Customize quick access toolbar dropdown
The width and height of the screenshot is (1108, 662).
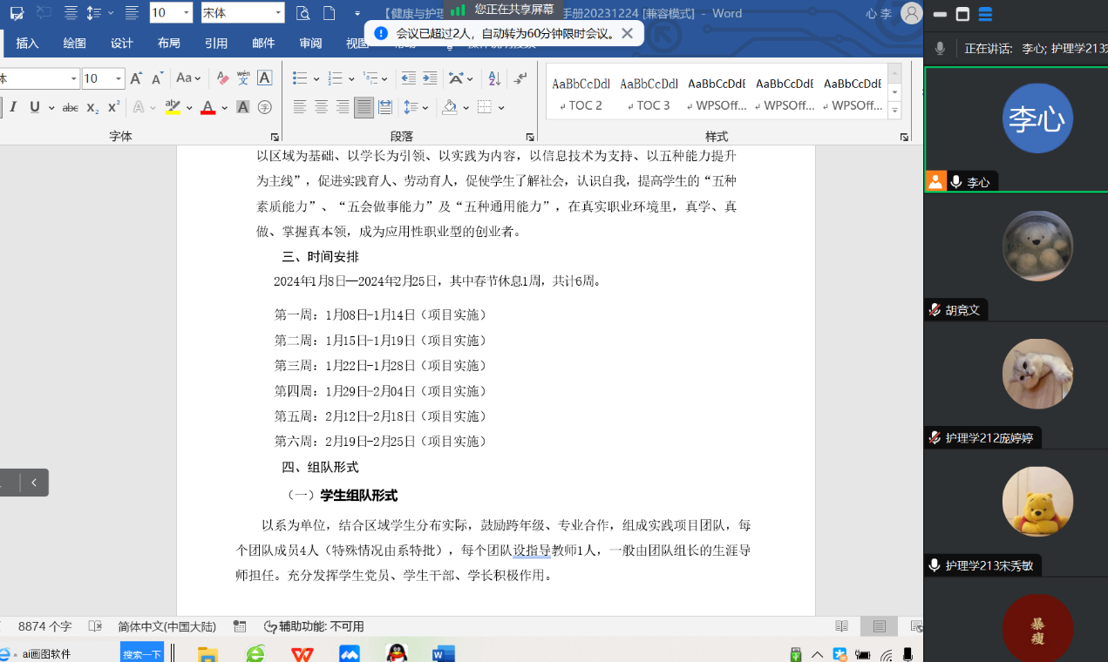coord(357,13)
